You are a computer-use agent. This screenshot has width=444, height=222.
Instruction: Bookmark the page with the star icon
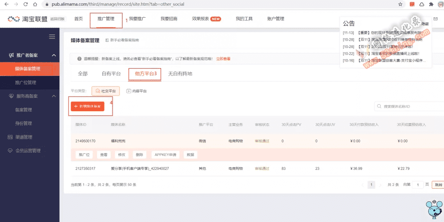pos(400,4)
